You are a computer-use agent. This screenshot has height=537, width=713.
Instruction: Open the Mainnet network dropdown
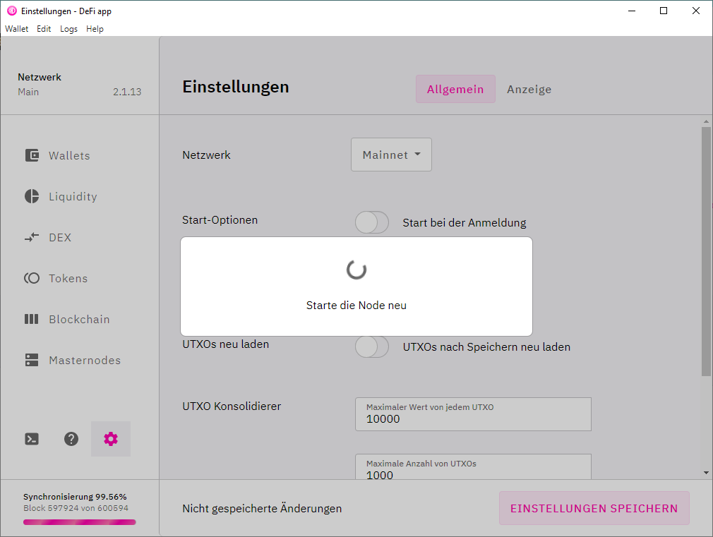click(392, 155)
